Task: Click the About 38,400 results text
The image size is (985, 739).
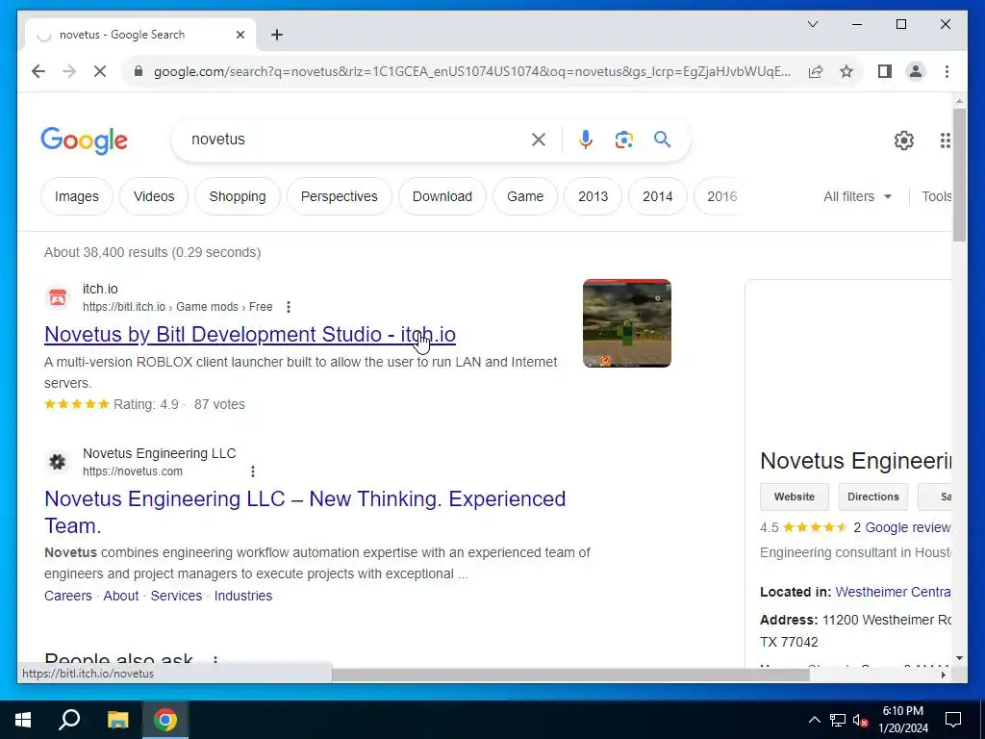Action: [x=152, y=253]
